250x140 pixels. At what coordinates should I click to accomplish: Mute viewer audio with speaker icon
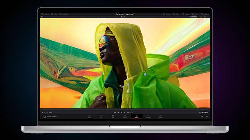tap(50, 112)
